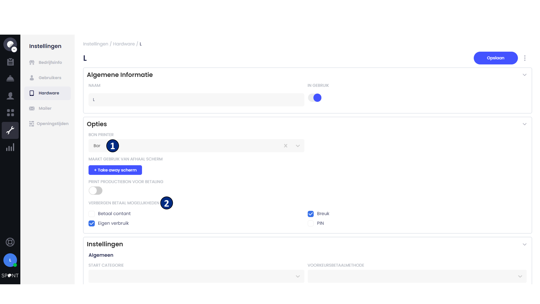Click the Take away scherm button
The width and height of the screenshot is (540, 304).
click(x=115, y=170)
